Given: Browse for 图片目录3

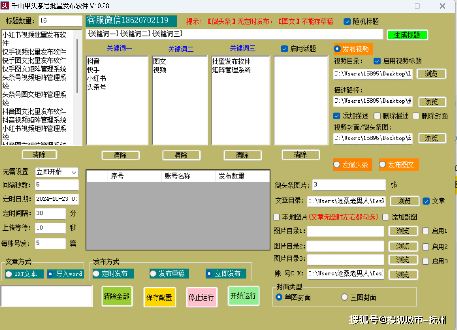Looking at the screenshot, I should click(403, 260).
